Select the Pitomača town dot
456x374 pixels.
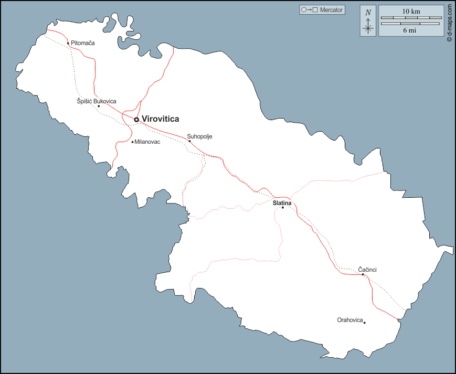[68, 43]
